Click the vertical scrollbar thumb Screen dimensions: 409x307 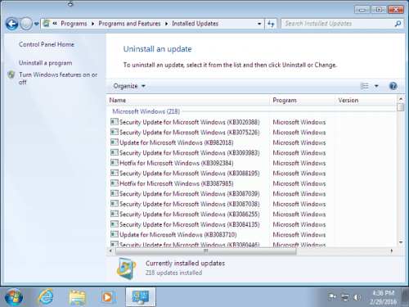tap(401, 107)
